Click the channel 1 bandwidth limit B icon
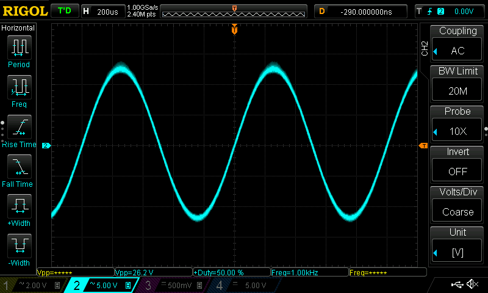 57,285
